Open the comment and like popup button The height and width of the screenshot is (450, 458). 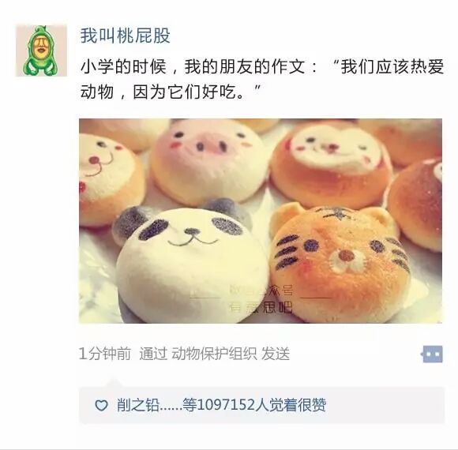[432, 354]
